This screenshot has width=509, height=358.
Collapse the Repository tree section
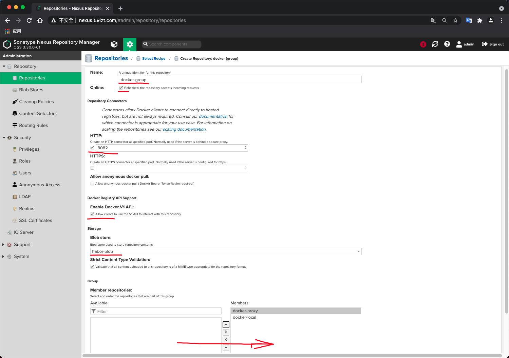coord(4,67)
